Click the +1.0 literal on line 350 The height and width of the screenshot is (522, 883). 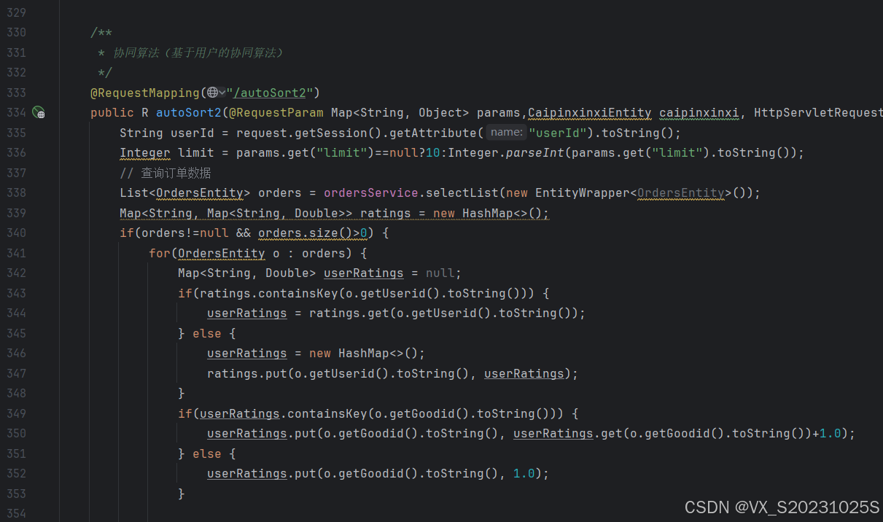tap(827, 433)
